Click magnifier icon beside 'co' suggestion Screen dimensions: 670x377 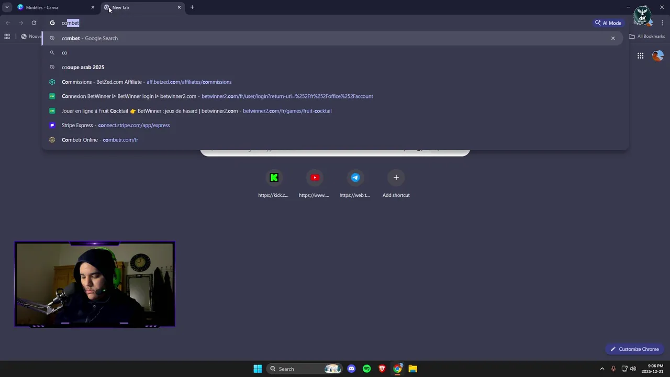52,53
